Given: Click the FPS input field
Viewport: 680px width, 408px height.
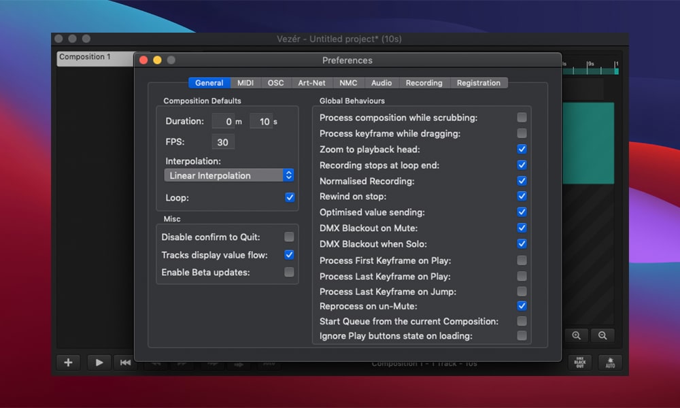Looking at the screenshot, I should pos(222,143).
